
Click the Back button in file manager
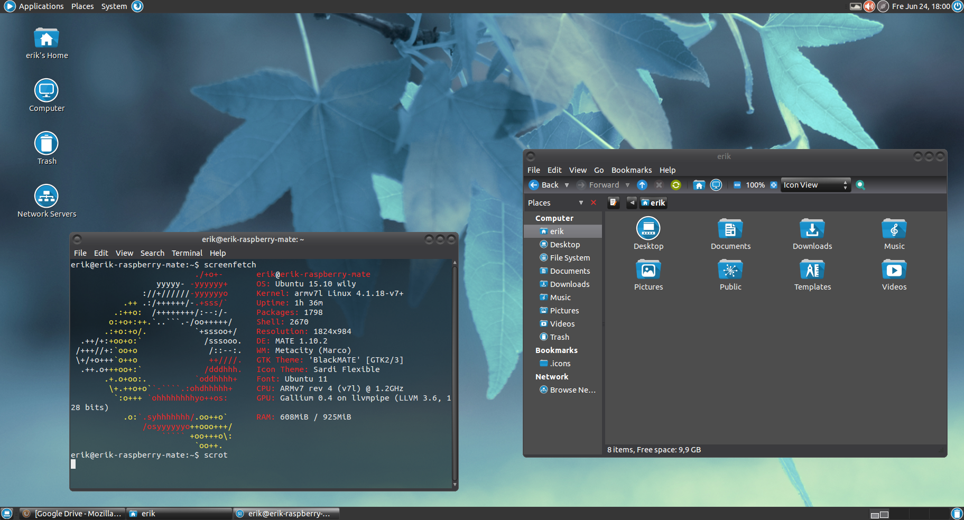pos(544,185)
